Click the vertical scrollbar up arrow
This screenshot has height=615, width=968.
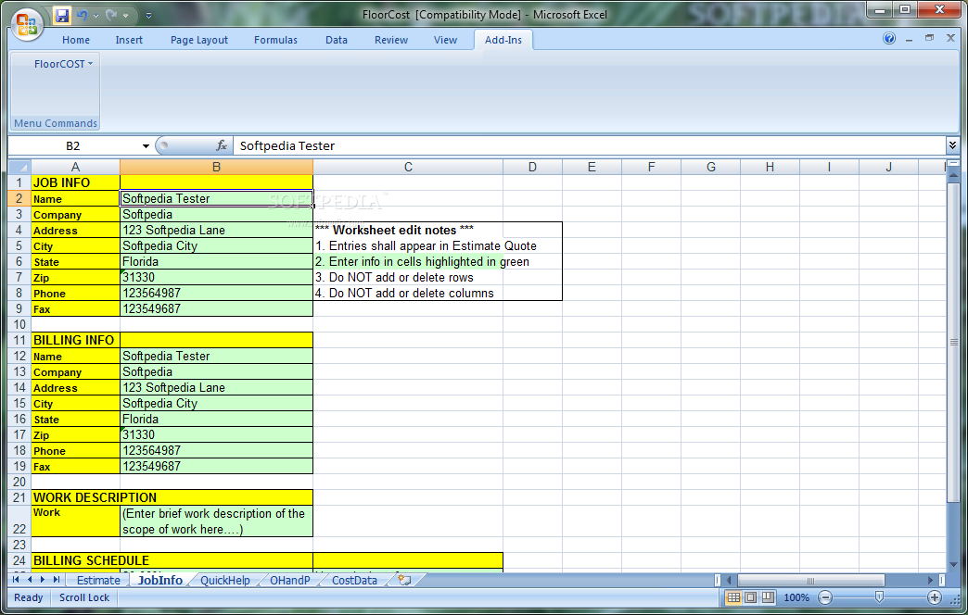tap(953, 177)
